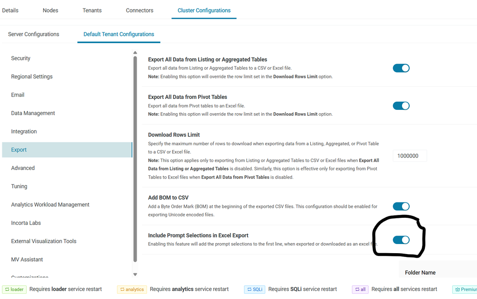Open the Incorta Labs settings category
The height and width of the screenshot is (299, 477).
(26, 223)
